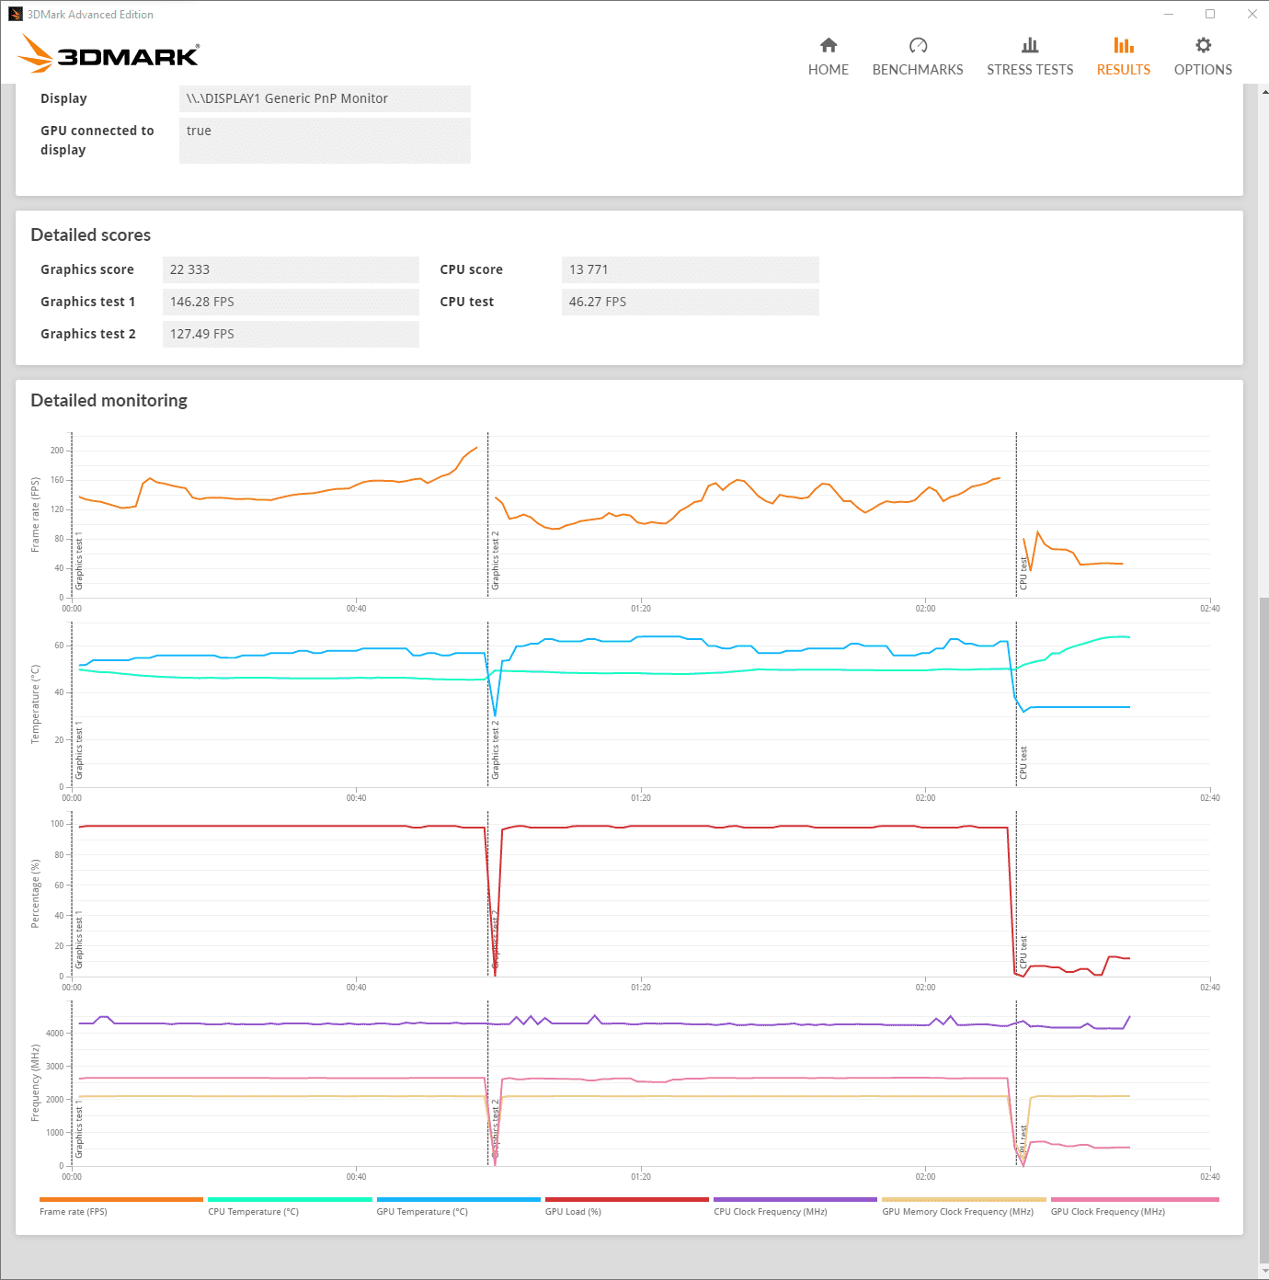Click the green CPU Temperature legend swatch
This screenshot has width=1269, height=1280.
[290, 1199]
